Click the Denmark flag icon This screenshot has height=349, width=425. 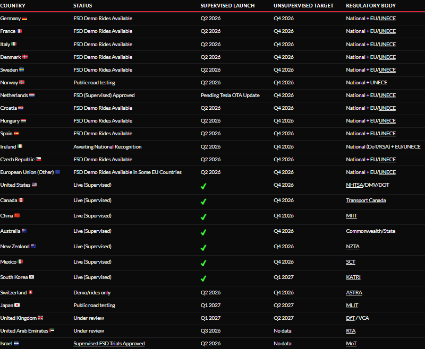(x=25, y=57)
